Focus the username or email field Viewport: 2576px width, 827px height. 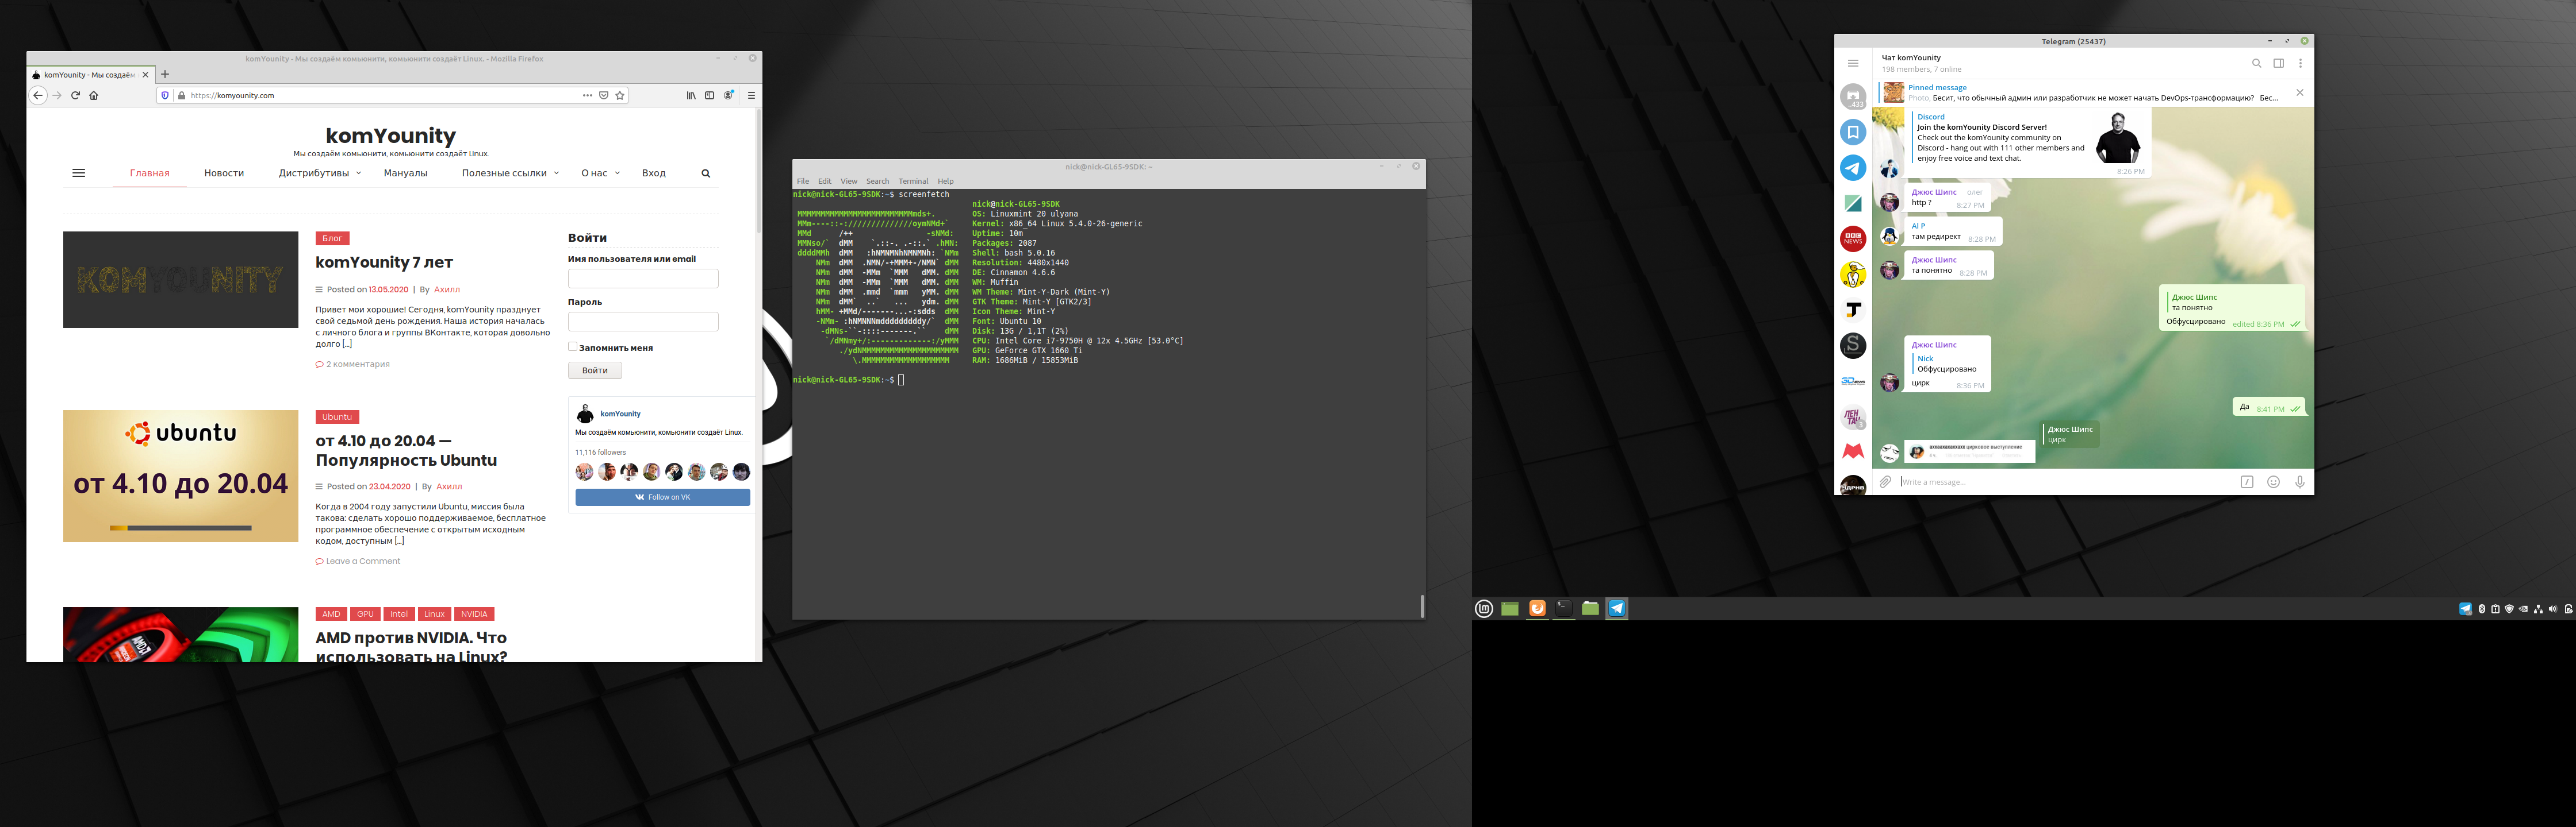tap(643, 279)
